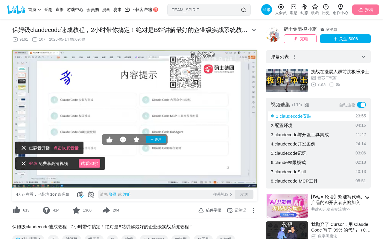The image size is (383, 239).
Task: Follow uploader with 关注 5006 button
Action: (345, 39)
